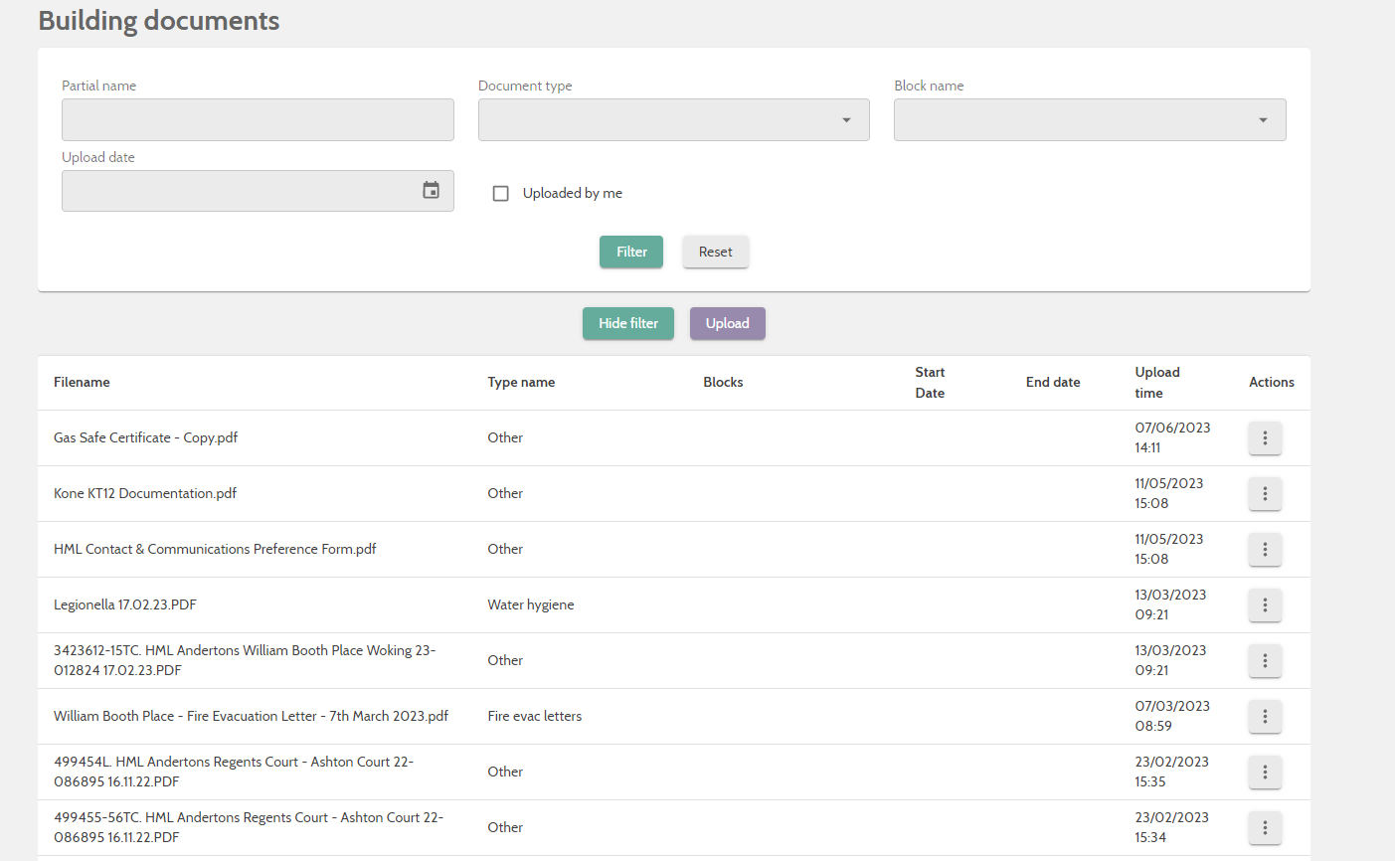The height and width of the screenshot is (861, 1395).
Task: Open the actions menu for Gas Safe Certificate - Copy.pdf
Action: coord(1264,437)
